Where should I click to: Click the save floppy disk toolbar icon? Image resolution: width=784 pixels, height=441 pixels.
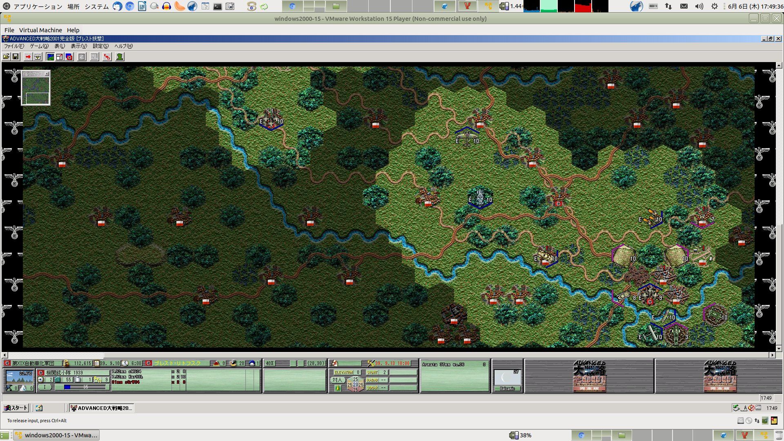[16, 57]
